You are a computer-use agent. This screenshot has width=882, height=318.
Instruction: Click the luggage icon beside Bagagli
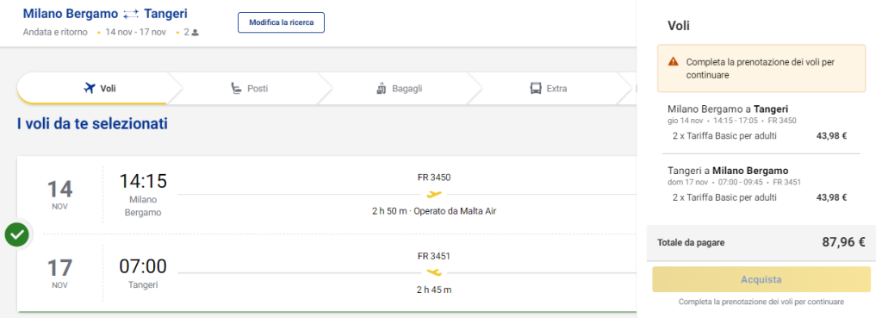382,89
